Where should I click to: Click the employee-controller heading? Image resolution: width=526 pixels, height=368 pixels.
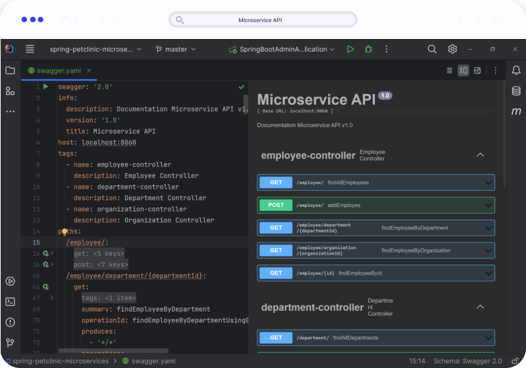[x=308, y=155]
